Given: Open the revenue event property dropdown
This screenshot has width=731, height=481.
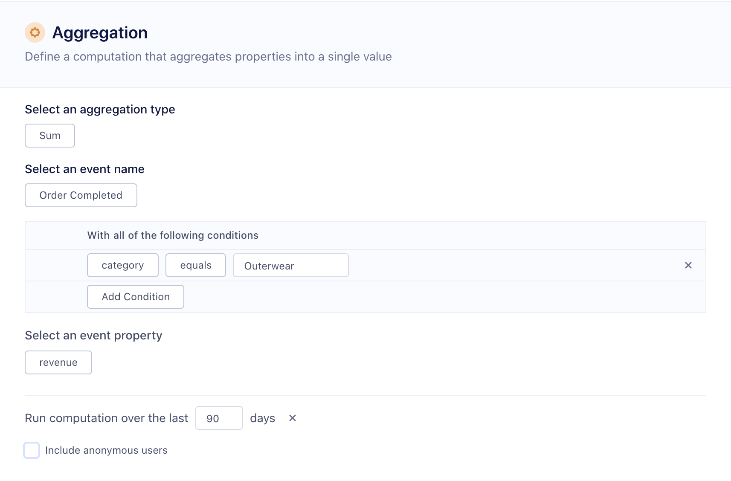Looking at the screenshot, I should point(58,362).
